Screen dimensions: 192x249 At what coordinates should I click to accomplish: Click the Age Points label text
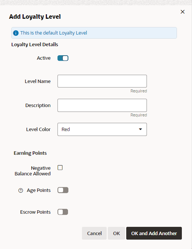tap(39, 190)
